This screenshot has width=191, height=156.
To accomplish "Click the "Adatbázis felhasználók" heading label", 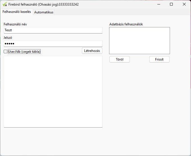I will click(x=126, y=24).
